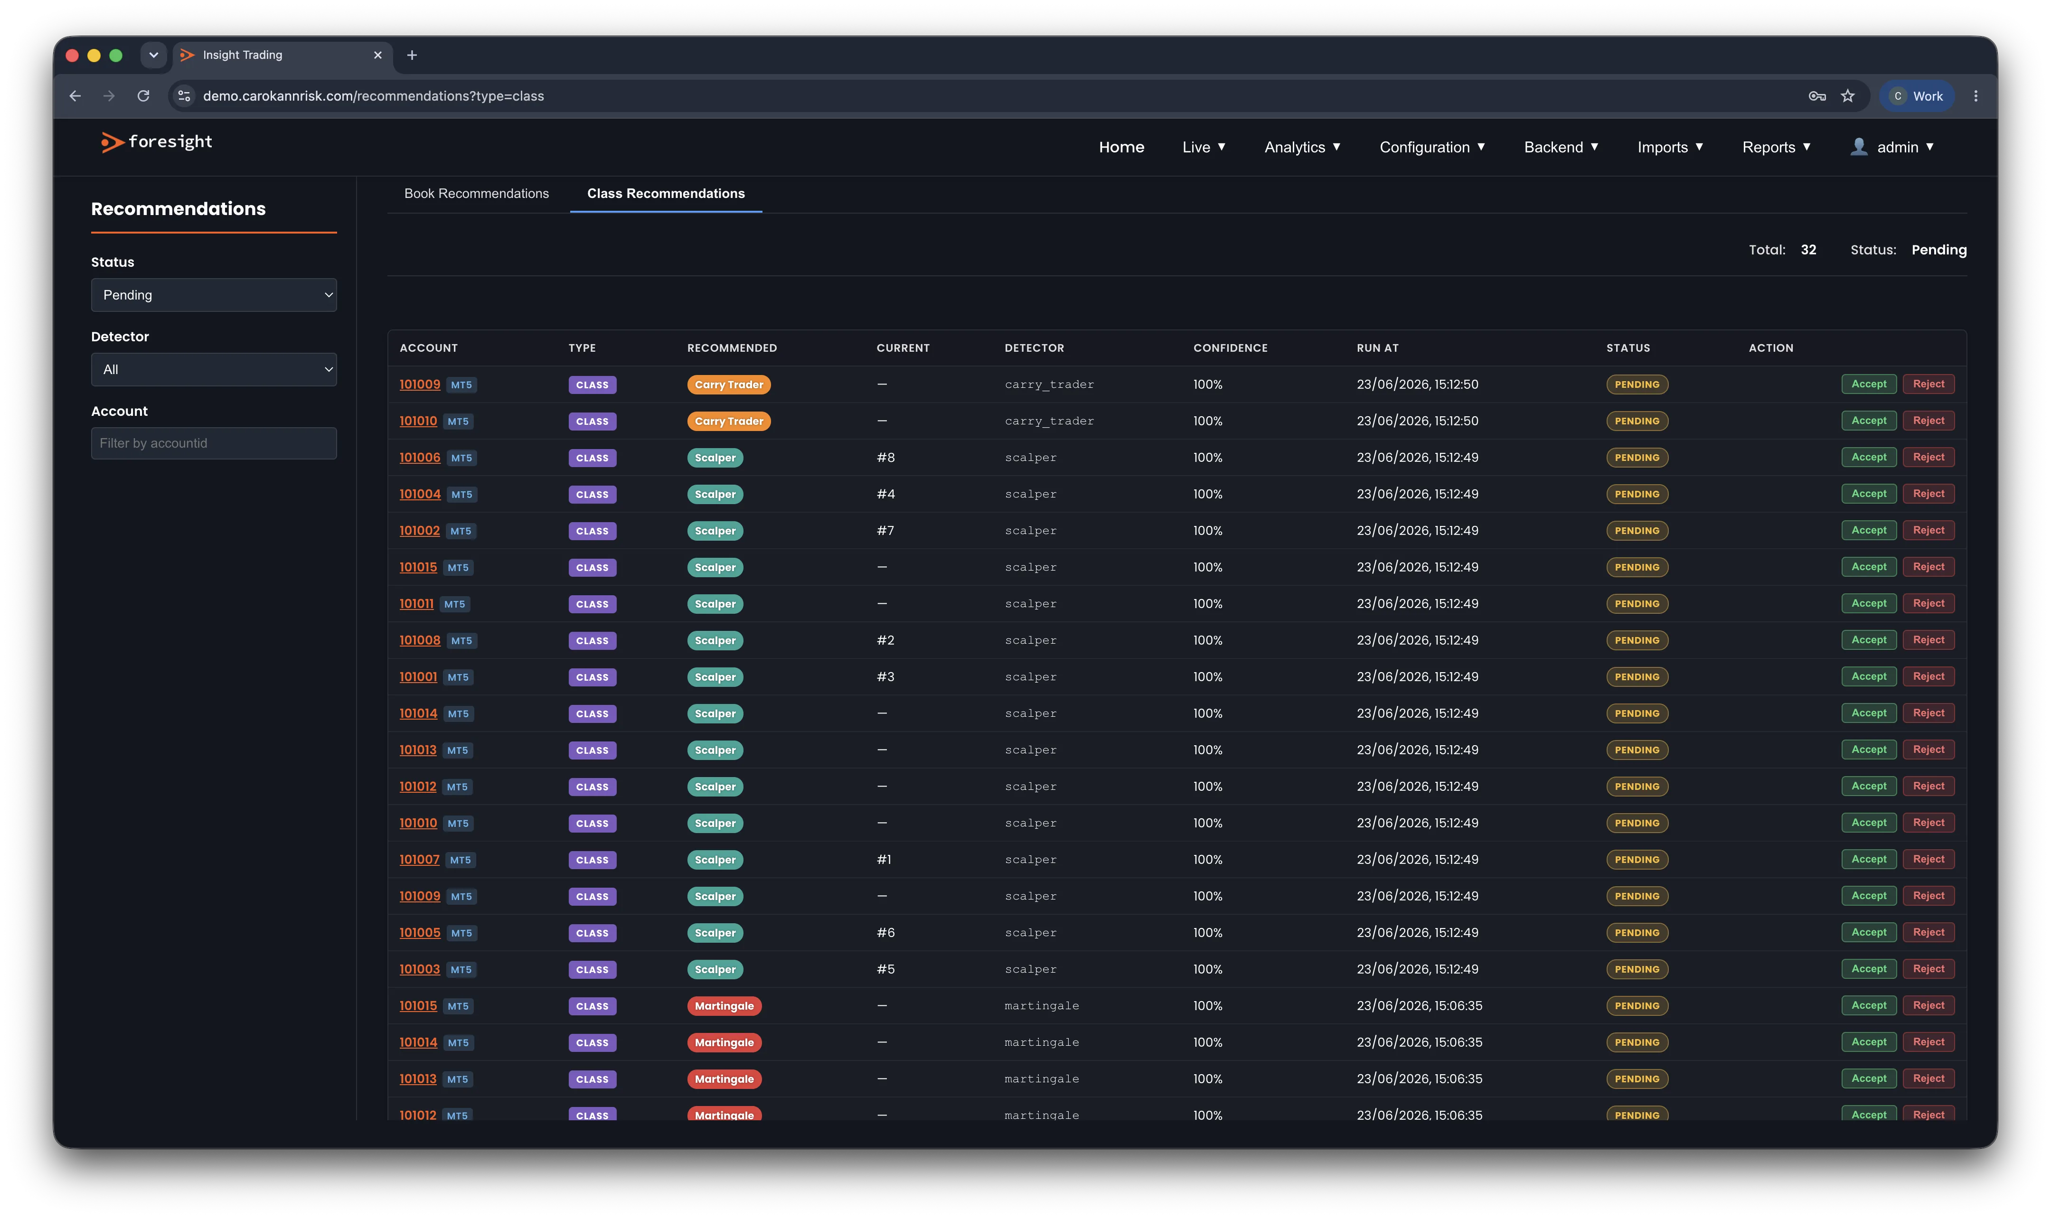Click the password key icon in address bar
Viewport: 2051px width, 1219px height.
(1817, 96)
